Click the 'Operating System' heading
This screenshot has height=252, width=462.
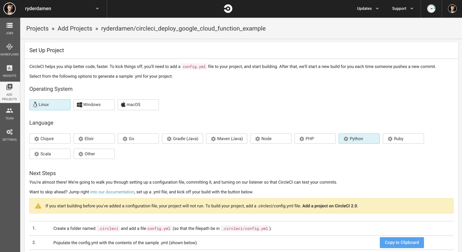pos(51,89)
